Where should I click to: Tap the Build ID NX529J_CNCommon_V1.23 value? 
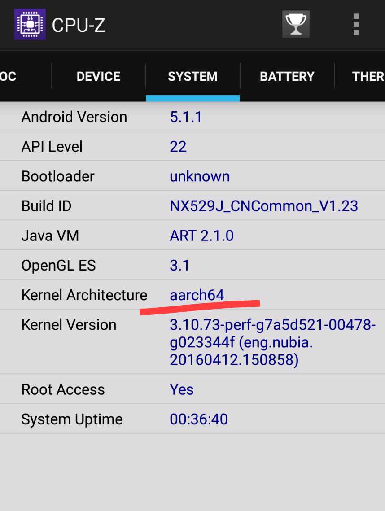(264, 206)
